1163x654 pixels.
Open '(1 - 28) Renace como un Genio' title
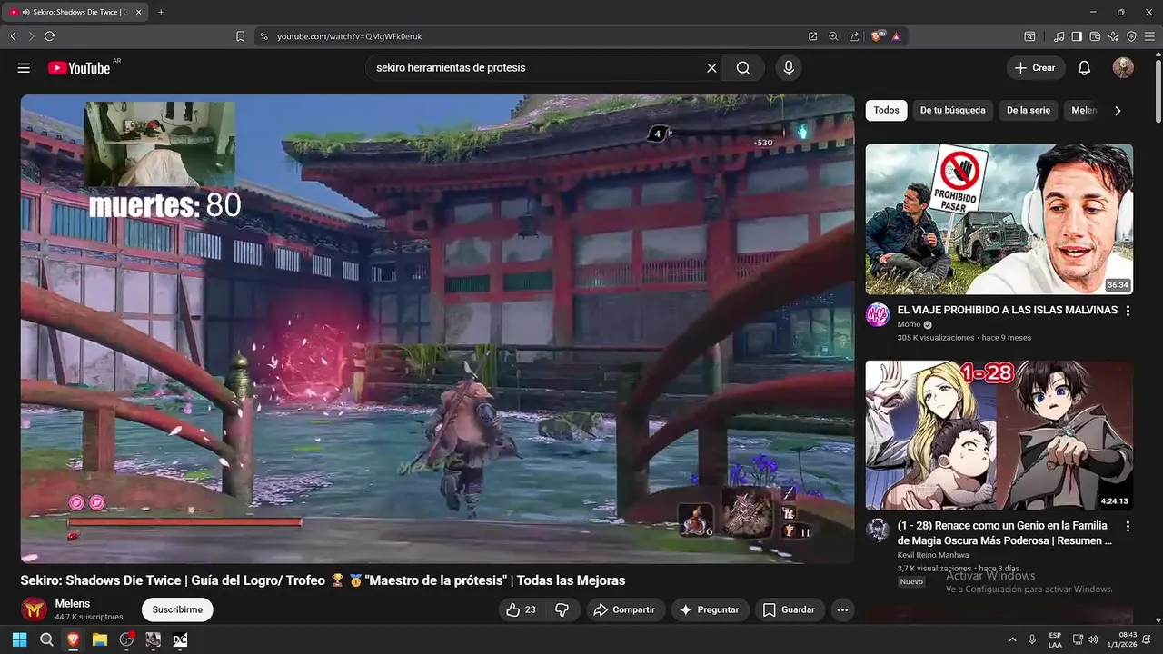click(x=1004, y=533)
